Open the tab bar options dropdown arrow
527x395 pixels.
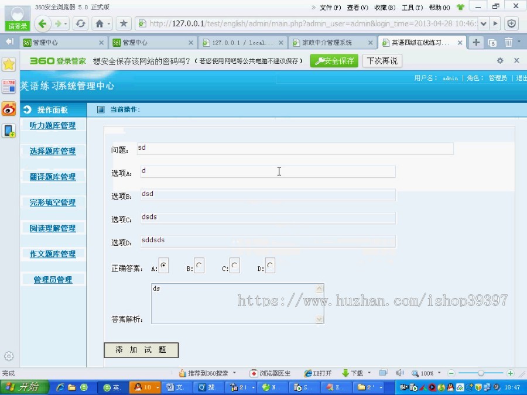coord(519,42)
